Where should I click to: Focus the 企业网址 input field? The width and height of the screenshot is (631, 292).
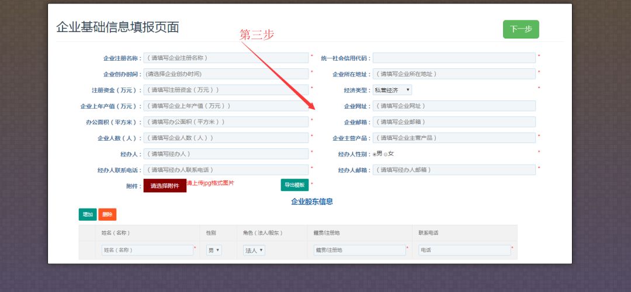tap(454, 106)
